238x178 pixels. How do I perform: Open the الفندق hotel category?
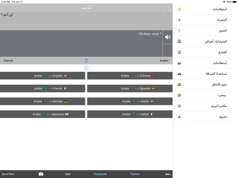204,52
